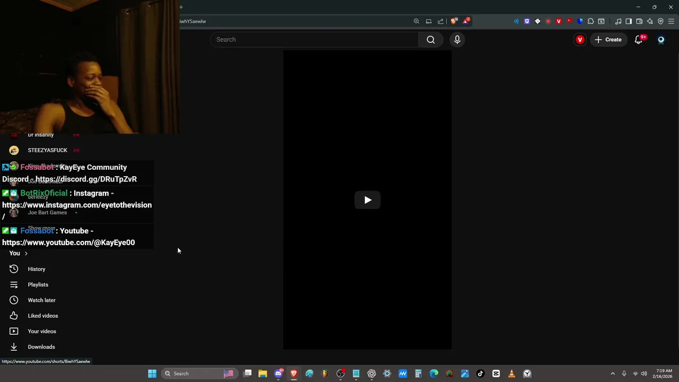This screenshot has height=382, width=679.
Task: Open Playlists in sidebar
Action: tap(38, 284)
